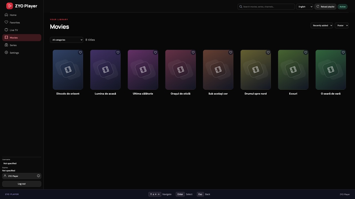Viewport: 355px width, 199px height.
Task: Open the Poster view mode dropdown
Action: click(x=342, y=25)
